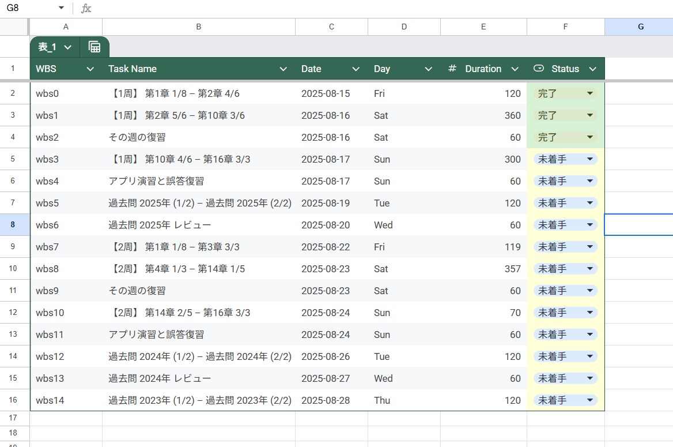Open the status chip for wbs7

(565, 247)
